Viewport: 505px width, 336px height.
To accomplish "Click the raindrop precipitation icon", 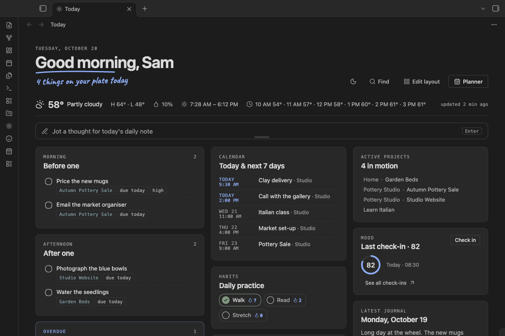I will click(156, 104).
